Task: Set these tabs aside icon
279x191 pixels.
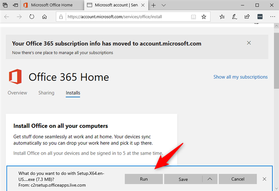Action: (15, 5)
